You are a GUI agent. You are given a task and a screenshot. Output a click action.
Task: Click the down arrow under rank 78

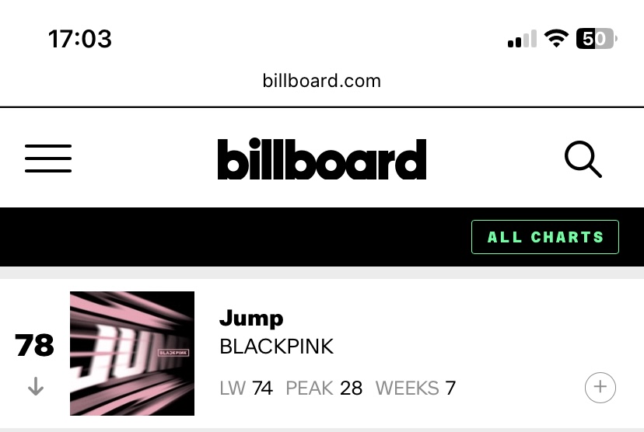pos(35,387)
